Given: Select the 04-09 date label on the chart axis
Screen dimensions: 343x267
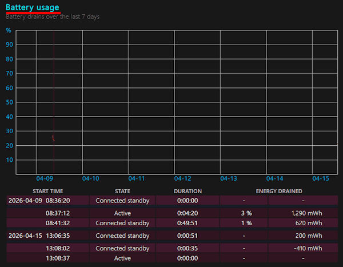Looking at the screenshot, I should (x=44, y=178).
